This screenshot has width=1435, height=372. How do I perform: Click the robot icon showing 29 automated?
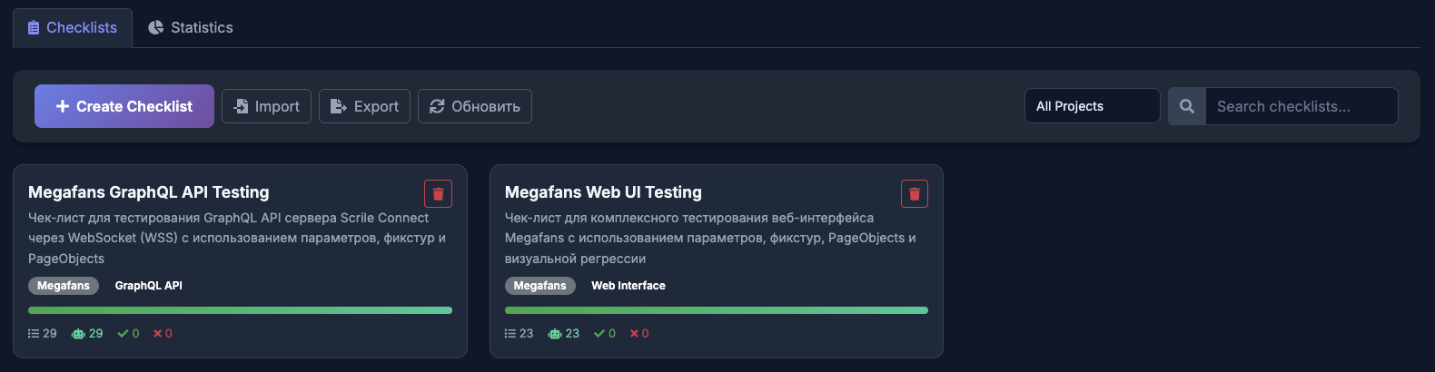point(78,334)
